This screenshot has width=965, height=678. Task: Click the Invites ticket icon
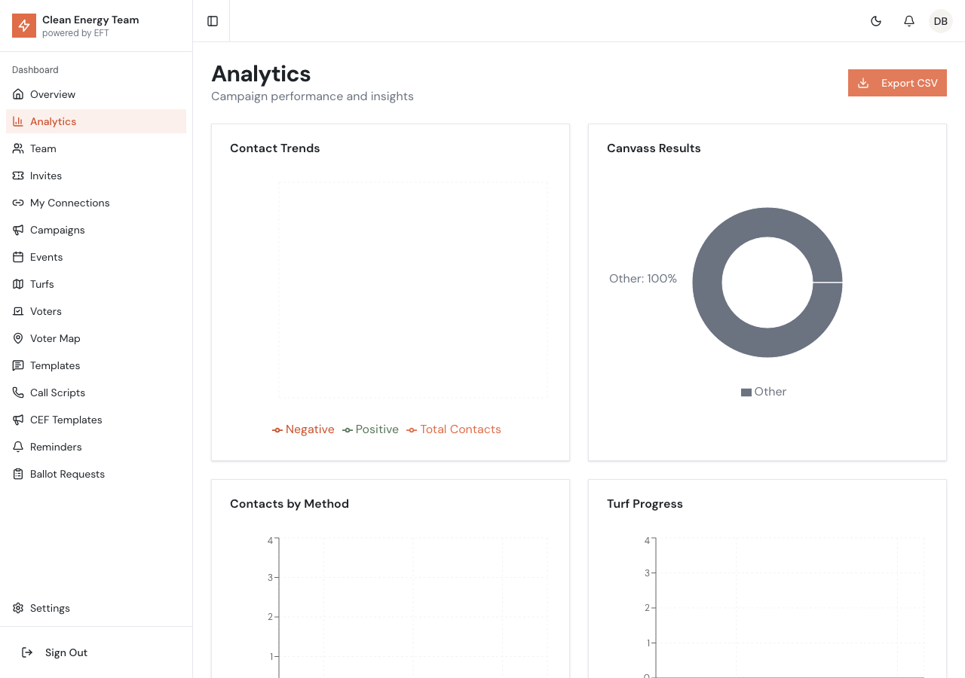point(17,176)
